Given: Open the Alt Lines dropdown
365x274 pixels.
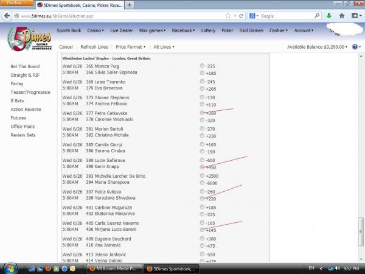Looking at the screenshot, I should [x=163, y=47].
